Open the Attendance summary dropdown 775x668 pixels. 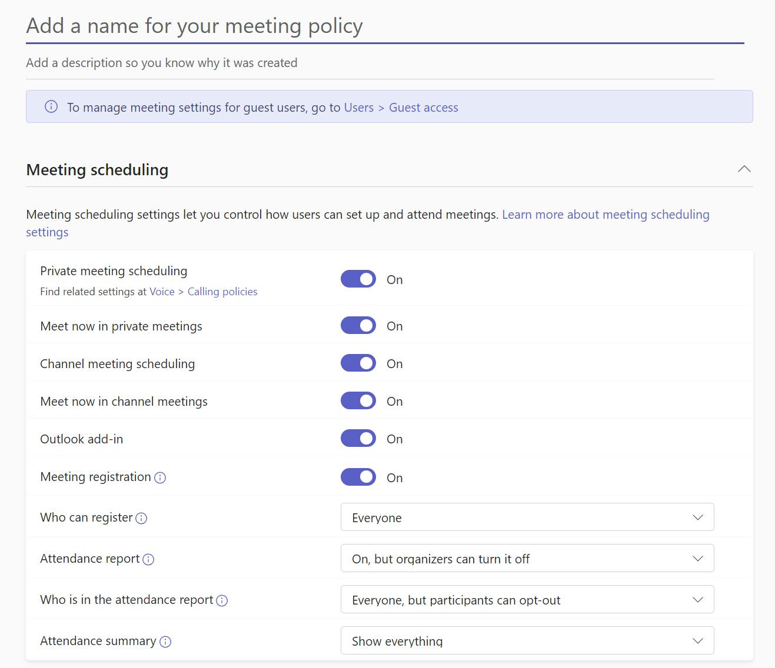tap(527, 641)
